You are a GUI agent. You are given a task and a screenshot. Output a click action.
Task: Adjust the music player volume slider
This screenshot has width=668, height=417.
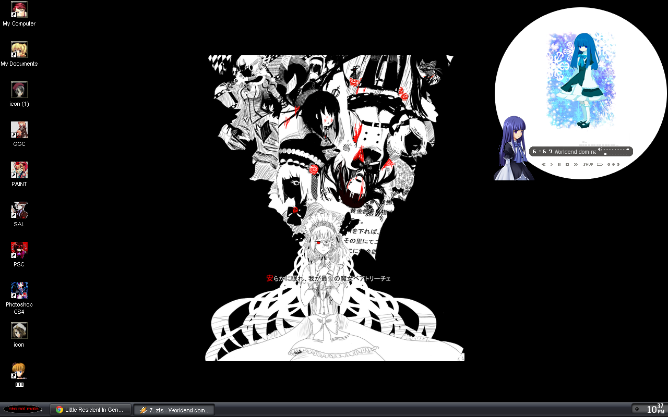click(616, 150)
